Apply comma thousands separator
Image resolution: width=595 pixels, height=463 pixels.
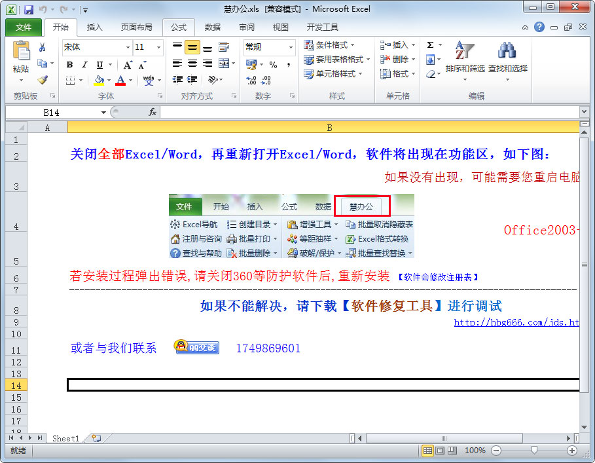coord(289,65)
